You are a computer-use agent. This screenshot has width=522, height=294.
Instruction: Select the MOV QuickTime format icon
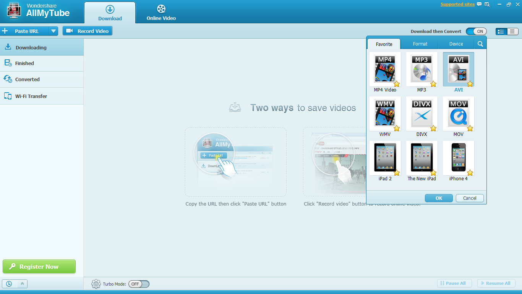tap(459, 114)
